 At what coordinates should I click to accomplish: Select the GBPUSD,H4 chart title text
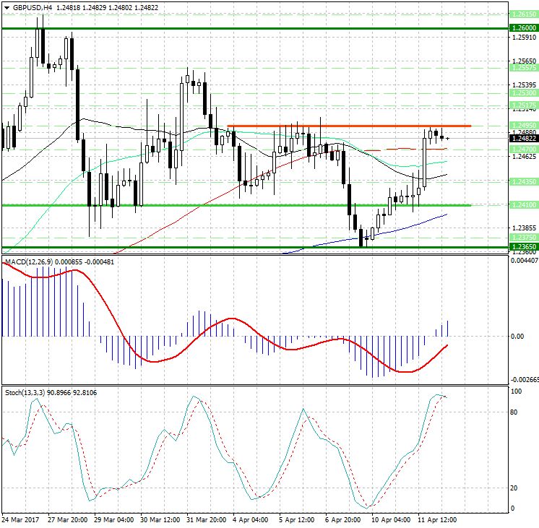point(33,7)
